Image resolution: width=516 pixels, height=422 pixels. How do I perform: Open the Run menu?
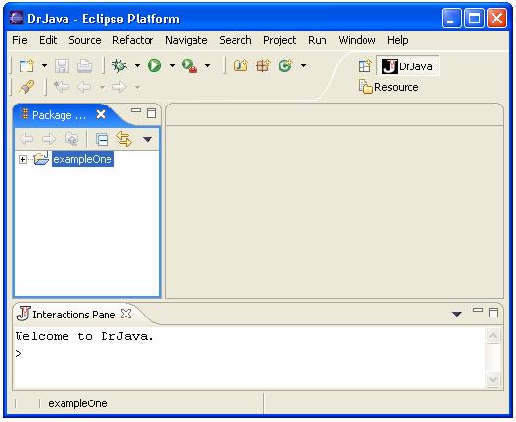318,40
